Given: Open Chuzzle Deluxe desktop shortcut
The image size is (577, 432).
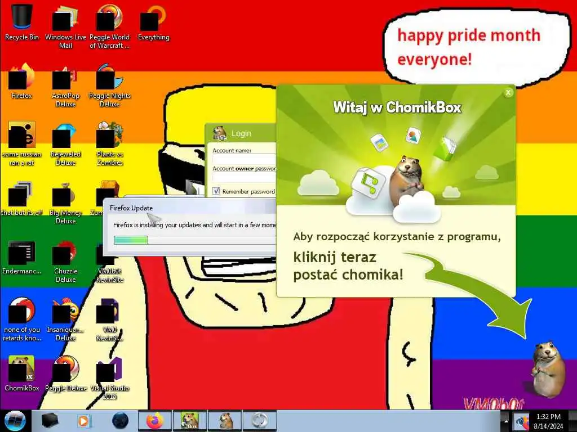Looking at the screenshot, I should click(65, 261).
